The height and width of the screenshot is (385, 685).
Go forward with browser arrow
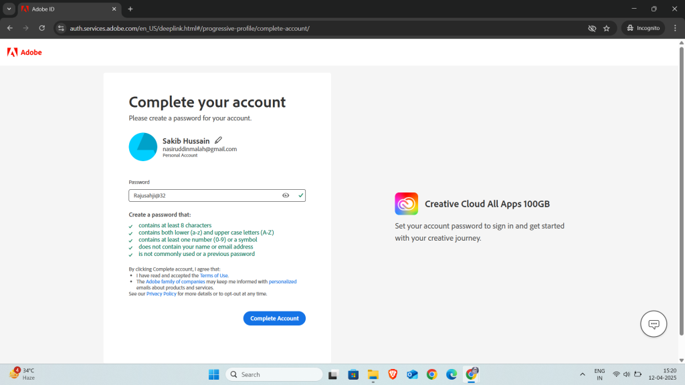click(26, 28)
